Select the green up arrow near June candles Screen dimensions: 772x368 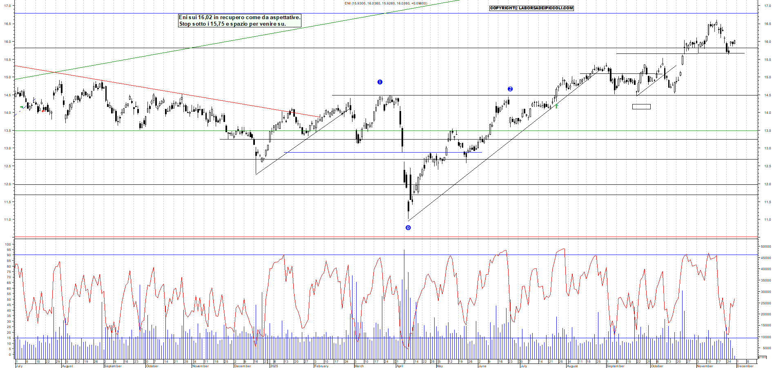point(556,106)
